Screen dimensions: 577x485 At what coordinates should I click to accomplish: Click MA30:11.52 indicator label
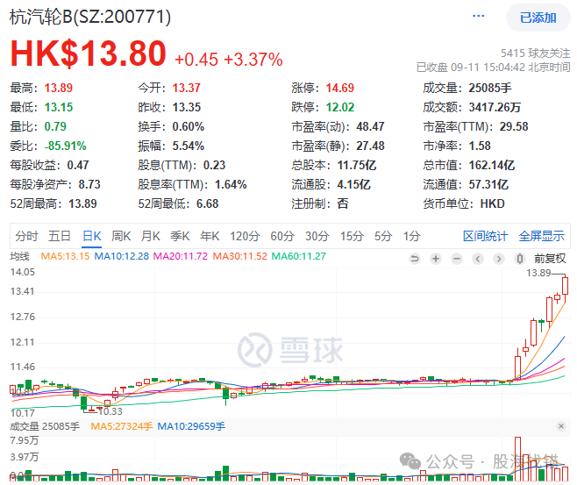point(240,256)
